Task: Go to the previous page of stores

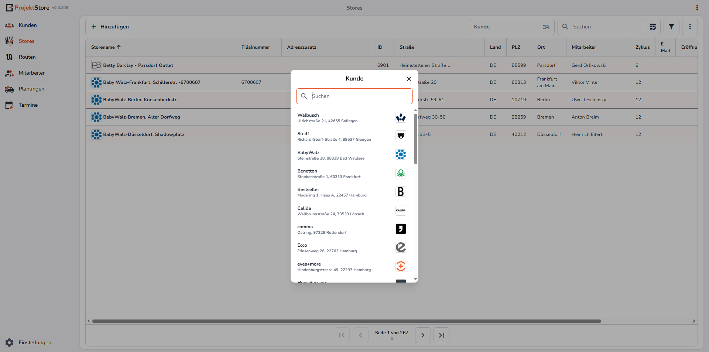Action: pyautogui.click(x=360, y=335)
